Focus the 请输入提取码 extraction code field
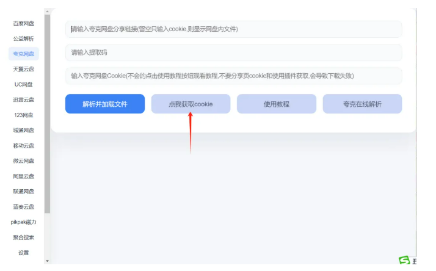This screenshot has height=271, width=436. (x=233, y=52)
